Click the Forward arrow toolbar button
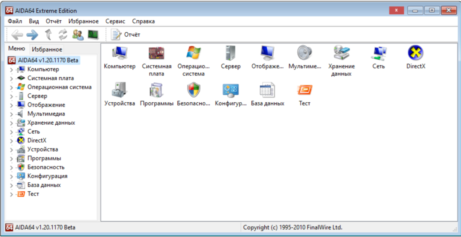 click(x=32, y=35)
